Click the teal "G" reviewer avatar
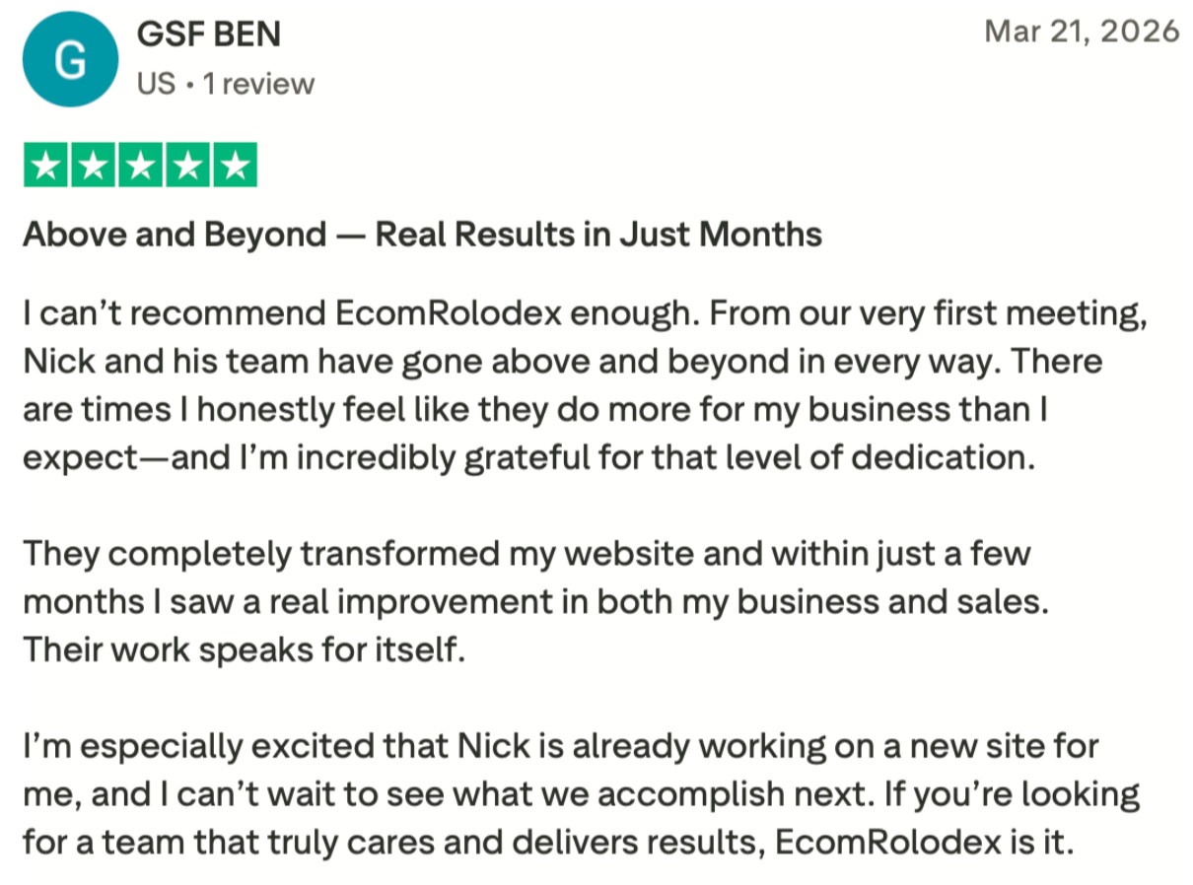 [69, 61]
